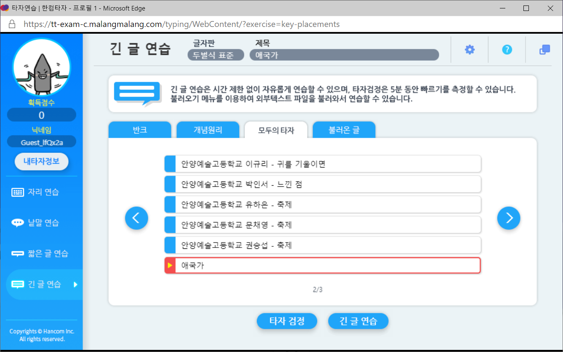Click the blue marker beside 유하은 row

click(170, 205)
